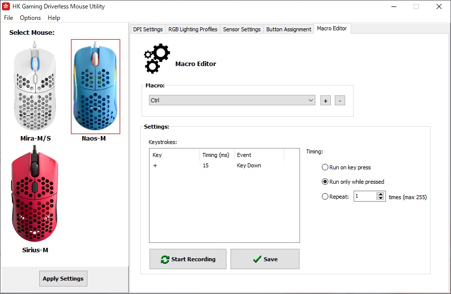Click the HK Gaming app icon in title bar

click(6, 6)
